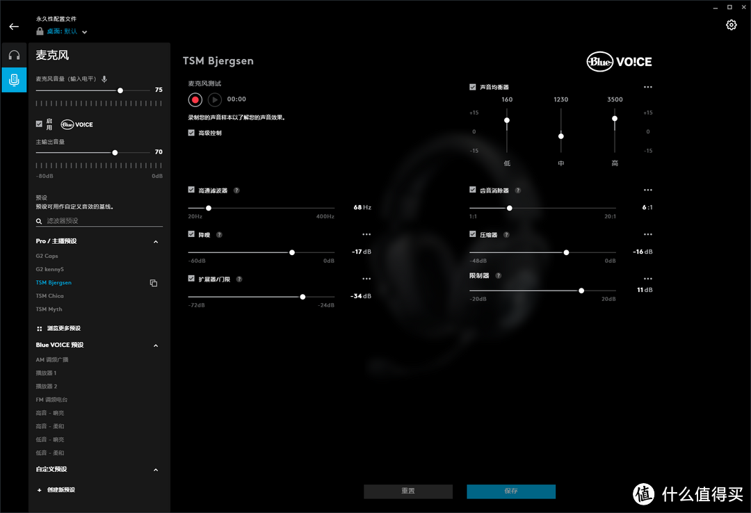Open the 齿音消除器 more-options dots
Screen dimensions: 751x513
647,190
